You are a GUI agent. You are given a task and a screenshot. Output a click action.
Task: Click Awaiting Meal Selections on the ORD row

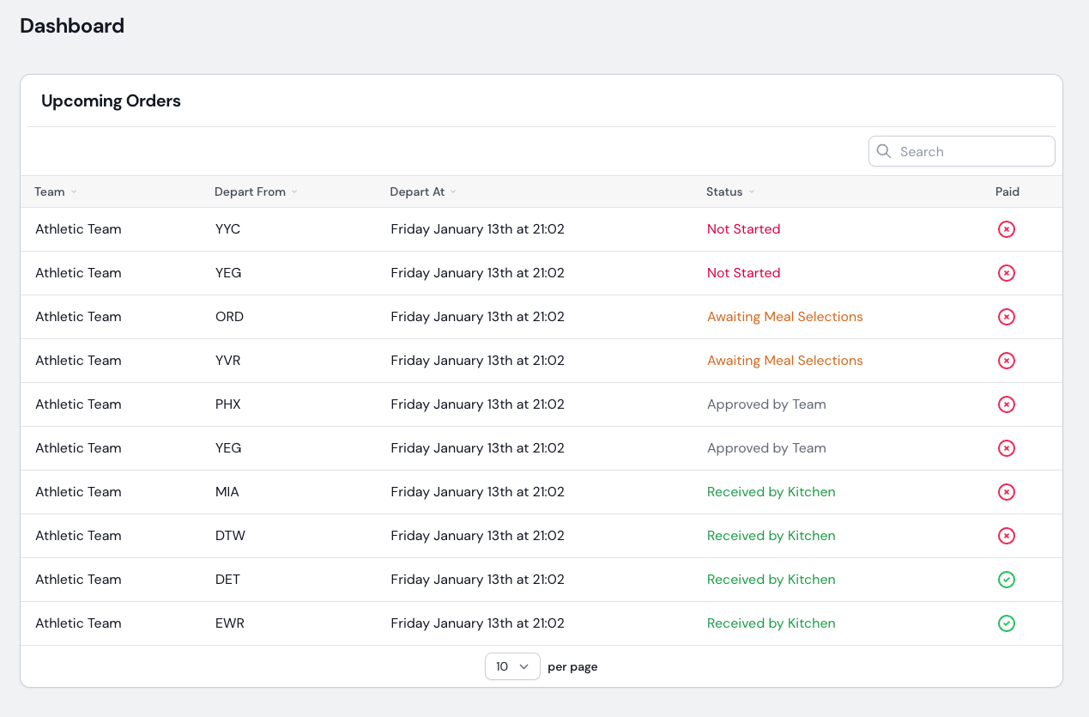coord(784,317)
